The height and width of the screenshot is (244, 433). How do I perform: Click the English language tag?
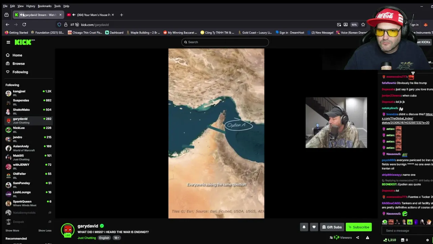click(104, 238)
